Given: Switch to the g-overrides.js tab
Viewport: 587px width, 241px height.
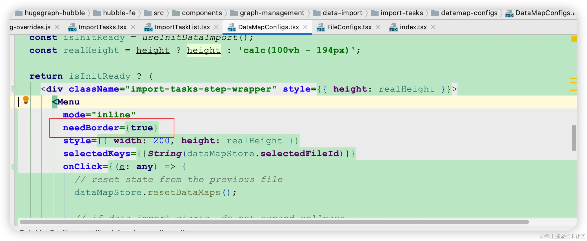Looking at the screenshot, I should coord(30,27).
